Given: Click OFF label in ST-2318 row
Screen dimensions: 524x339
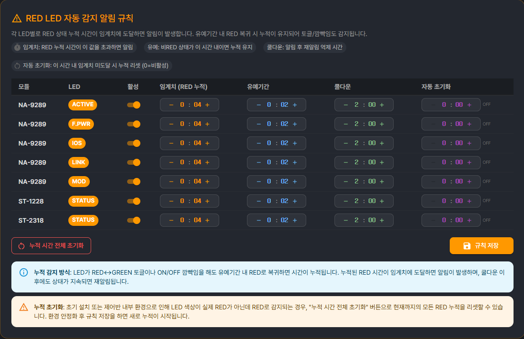Looking at the screenshot, I should click(x=487, y=220).
